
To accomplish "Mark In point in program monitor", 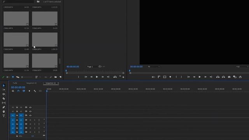I will point(176,77).
